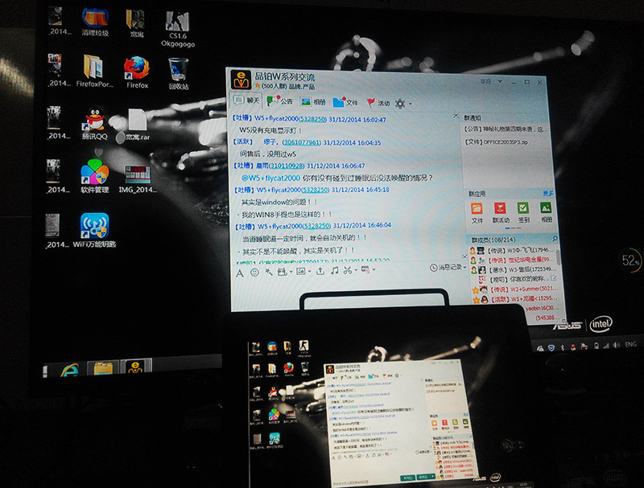Select the .rar archive file on desktop

(x=138, y=125)
